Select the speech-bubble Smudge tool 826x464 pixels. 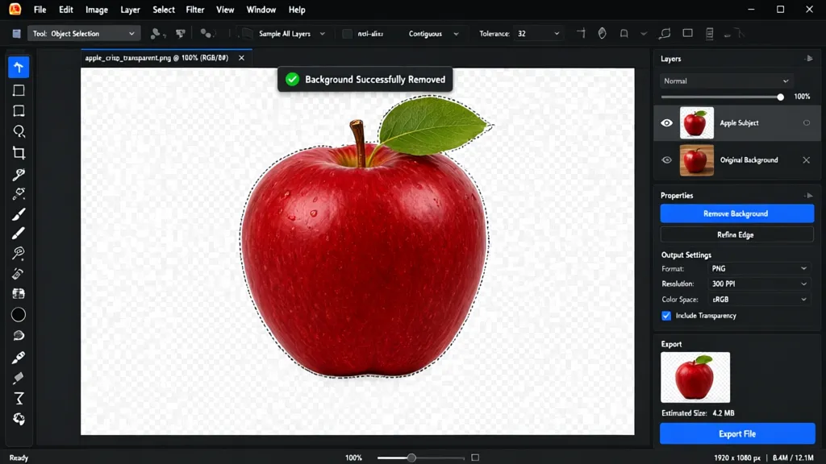click(x=19, y=336)
